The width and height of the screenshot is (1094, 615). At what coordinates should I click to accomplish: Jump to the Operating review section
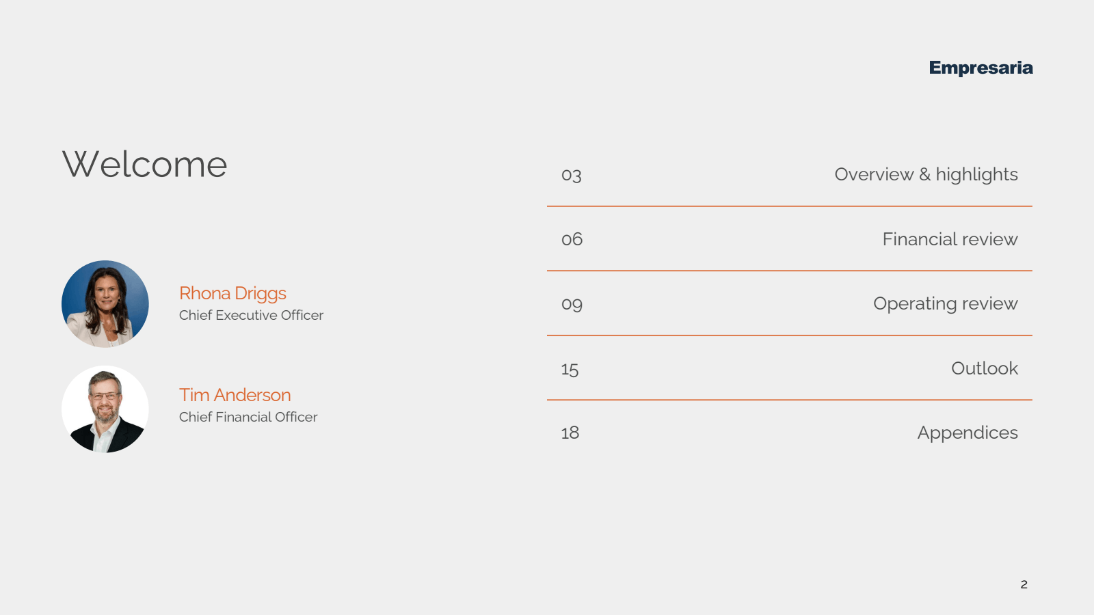[x=945, y=303]
